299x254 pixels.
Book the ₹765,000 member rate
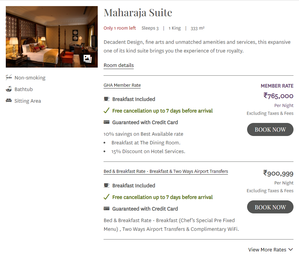(x=270, y=130)
